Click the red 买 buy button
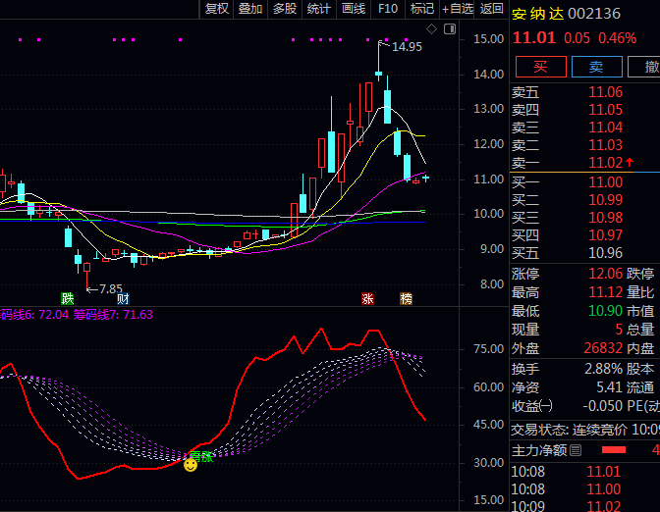The width and height of the screenshot is (660, 512). point(540,67)
